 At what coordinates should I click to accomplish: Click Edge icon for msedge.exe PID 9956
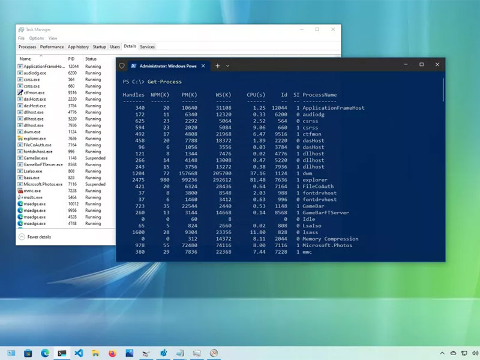pos(20,211)
